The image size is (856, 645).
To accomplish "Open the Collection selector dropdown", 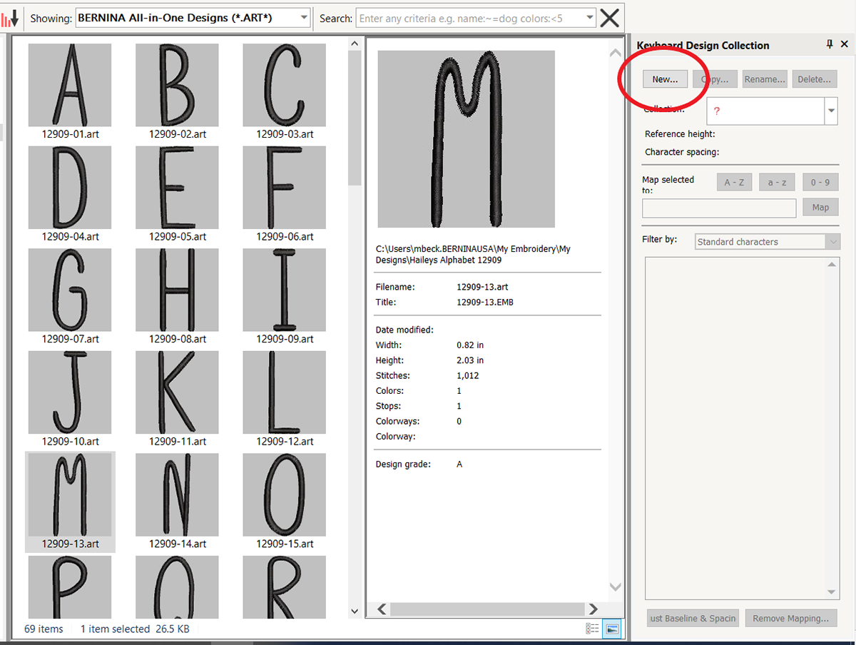I will click(830, 111).
